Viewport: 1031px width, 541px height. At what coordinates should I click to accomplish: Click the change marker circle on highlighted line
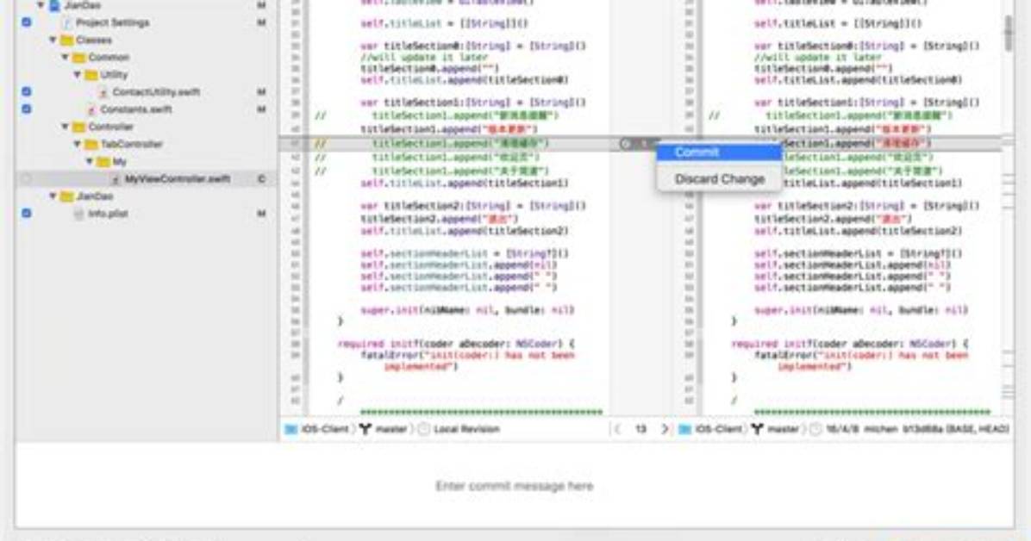click(x=625, y=143)
